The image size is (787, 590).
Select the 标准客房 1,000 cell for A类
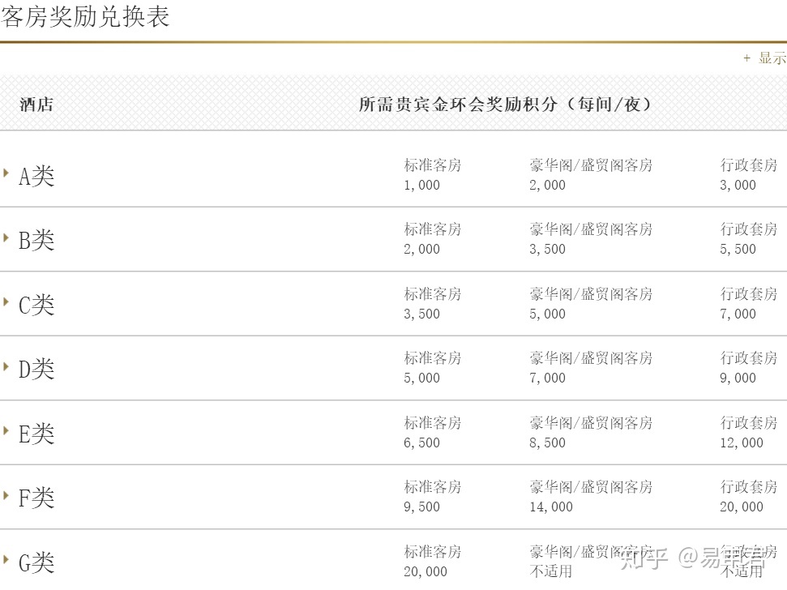tap(432, 174)
